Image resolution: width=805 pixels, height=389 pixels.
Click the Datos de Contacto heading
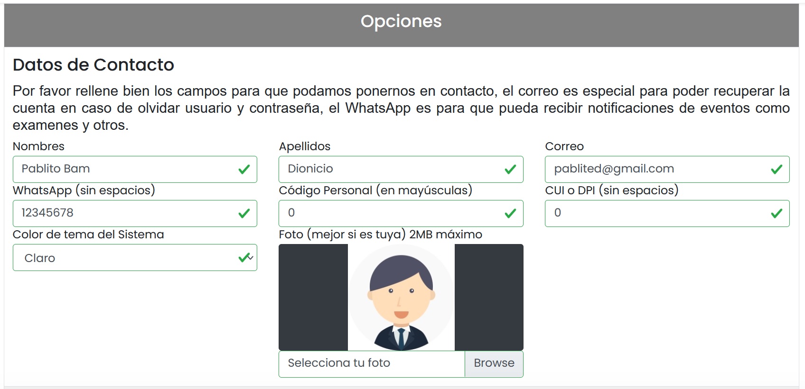(x=94, y=65)
